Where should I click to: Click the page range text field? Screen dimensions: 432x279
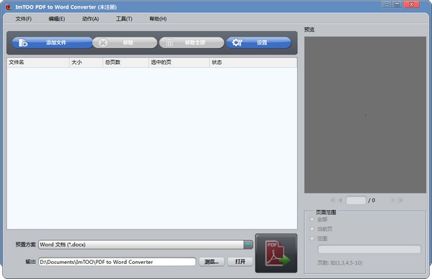coord(369,249)
